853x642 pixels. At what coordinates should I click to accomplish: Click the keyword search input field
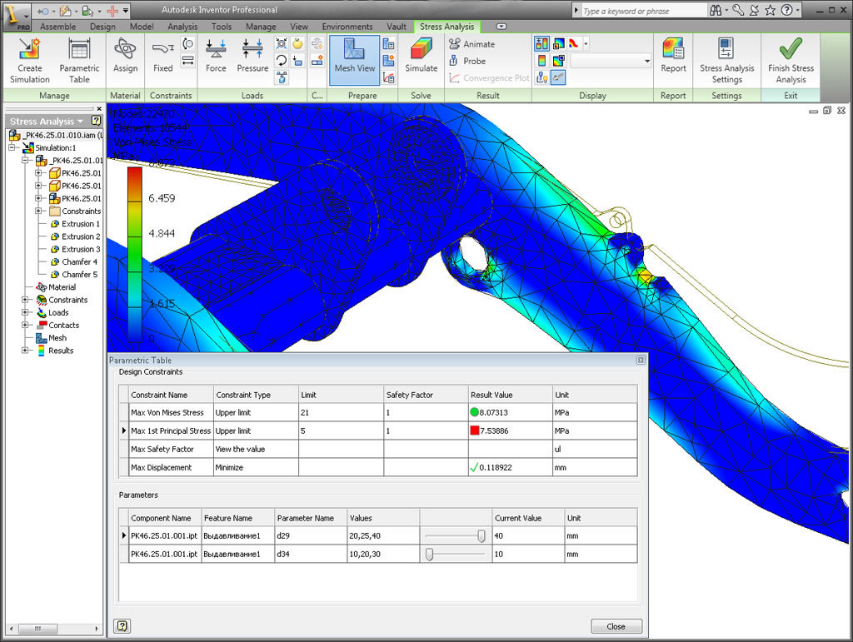(x=644, y=10)
